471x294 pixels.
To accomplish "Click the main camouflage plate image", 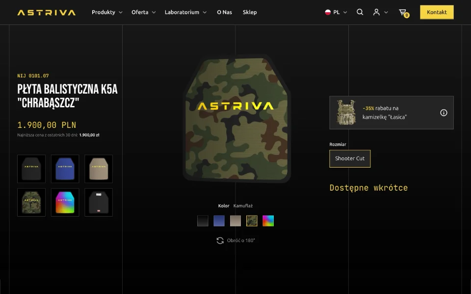I will 236,119.
